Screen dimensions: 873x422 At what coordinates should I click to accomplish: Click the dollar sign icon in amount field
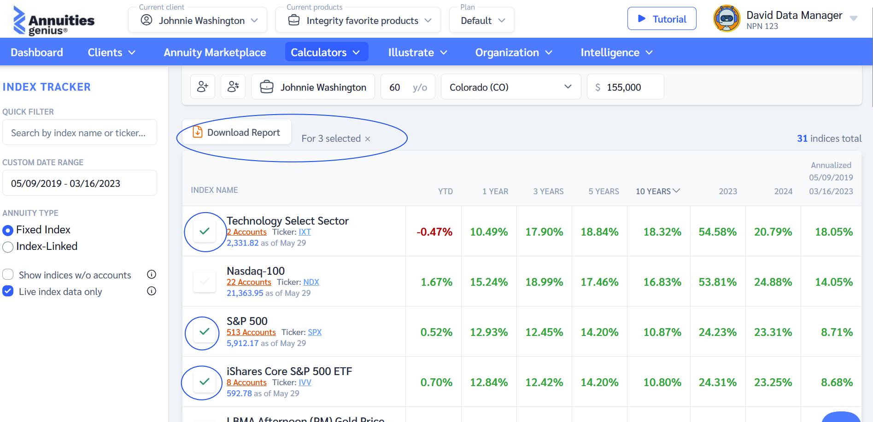coord(598,87)
